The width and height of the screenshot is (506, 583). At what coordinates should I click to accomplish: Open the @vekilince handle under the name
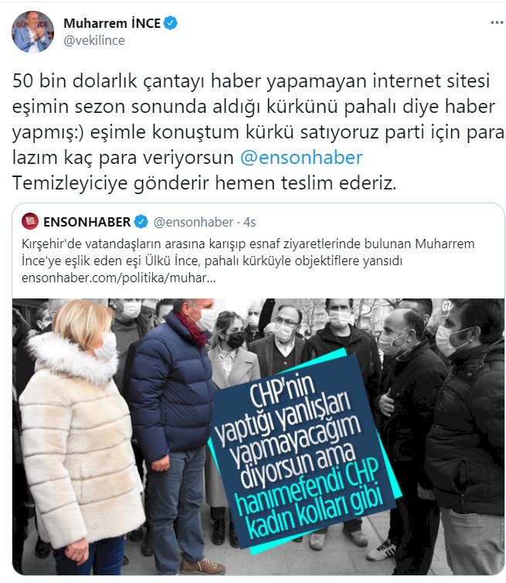pos(94,40)
